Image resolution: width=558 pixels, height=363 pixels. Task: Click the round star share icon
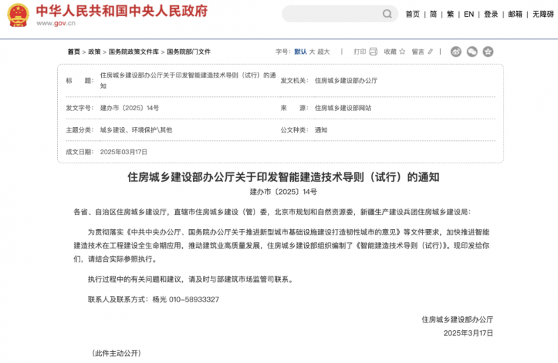click(x=488, y=52)
